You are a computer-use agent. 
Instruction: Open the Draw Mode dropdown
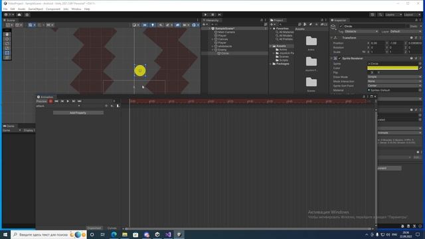(394, 77)
